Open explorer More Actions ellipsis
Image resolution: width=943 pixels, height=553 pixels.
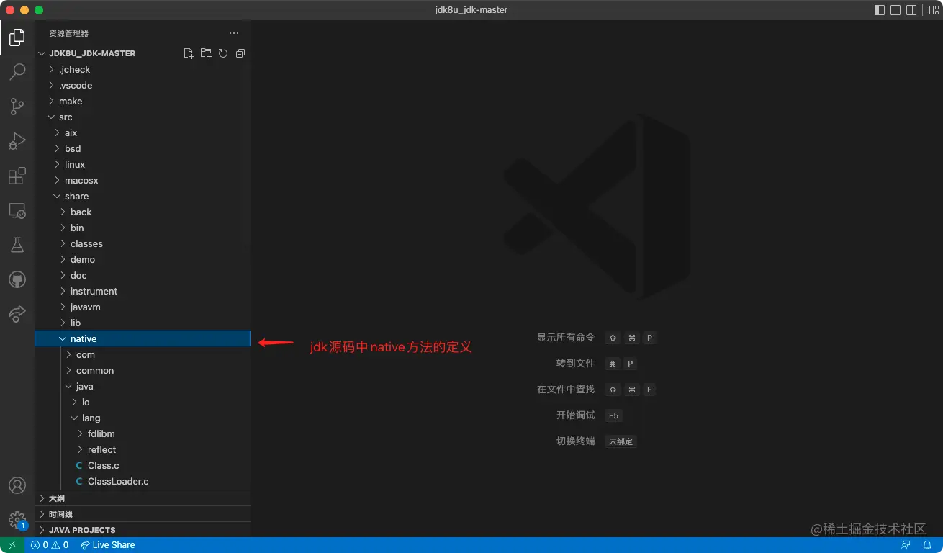pos(234,33)
